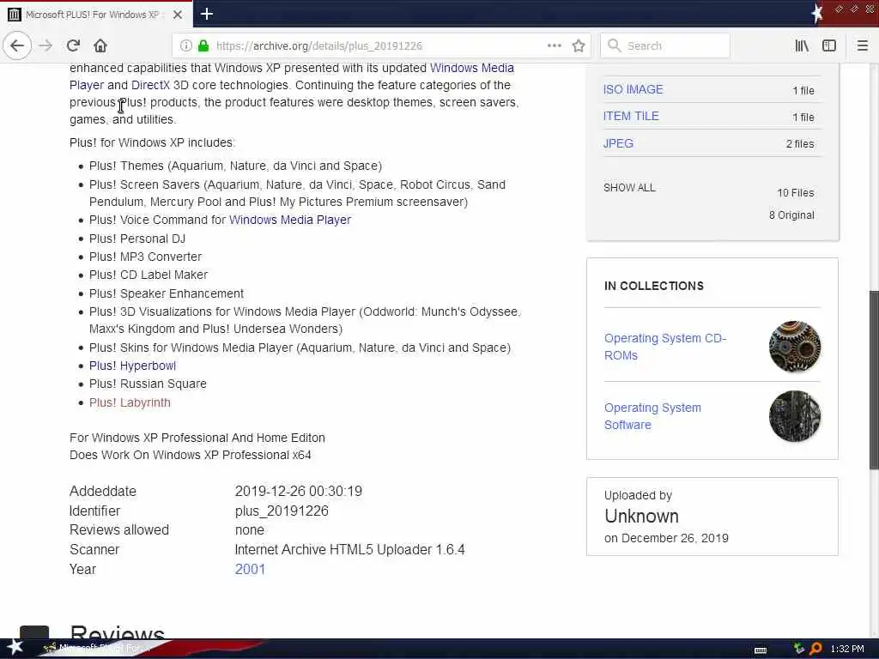Viewport: 879px width, 659px height.
Task: Click the orange magnifier tray icon
Action: (815, 649)
